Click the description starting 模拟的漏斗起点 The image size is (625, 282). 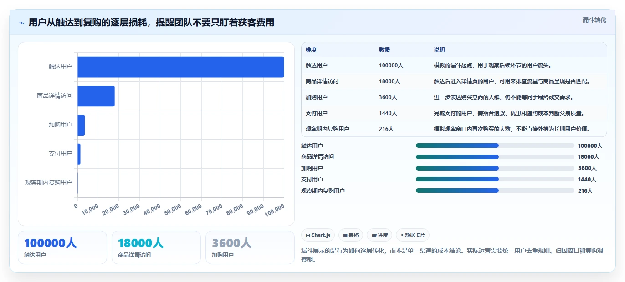pyautogui.click(x=493, y=65)
